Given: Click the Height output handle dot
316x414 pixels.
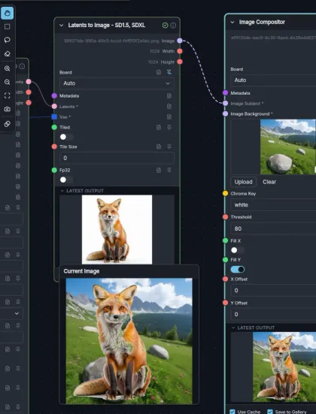Looking at the screenshot, I should click(180, 62).
